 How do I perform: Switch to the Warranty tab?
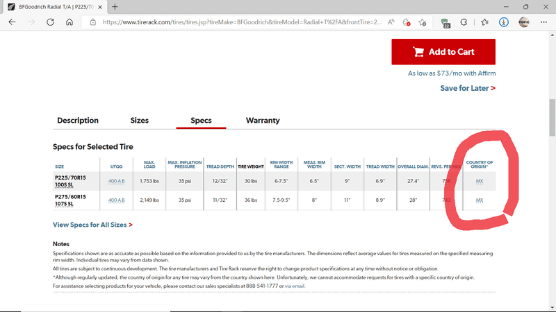(x=263, y=120)
